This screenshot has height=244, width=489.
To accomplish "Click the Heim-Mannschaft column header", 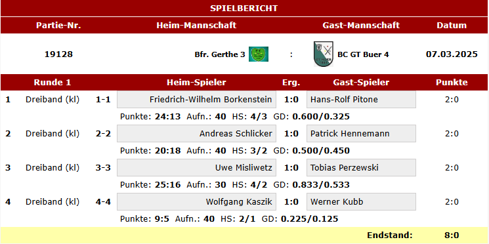I will click(196, 25).
